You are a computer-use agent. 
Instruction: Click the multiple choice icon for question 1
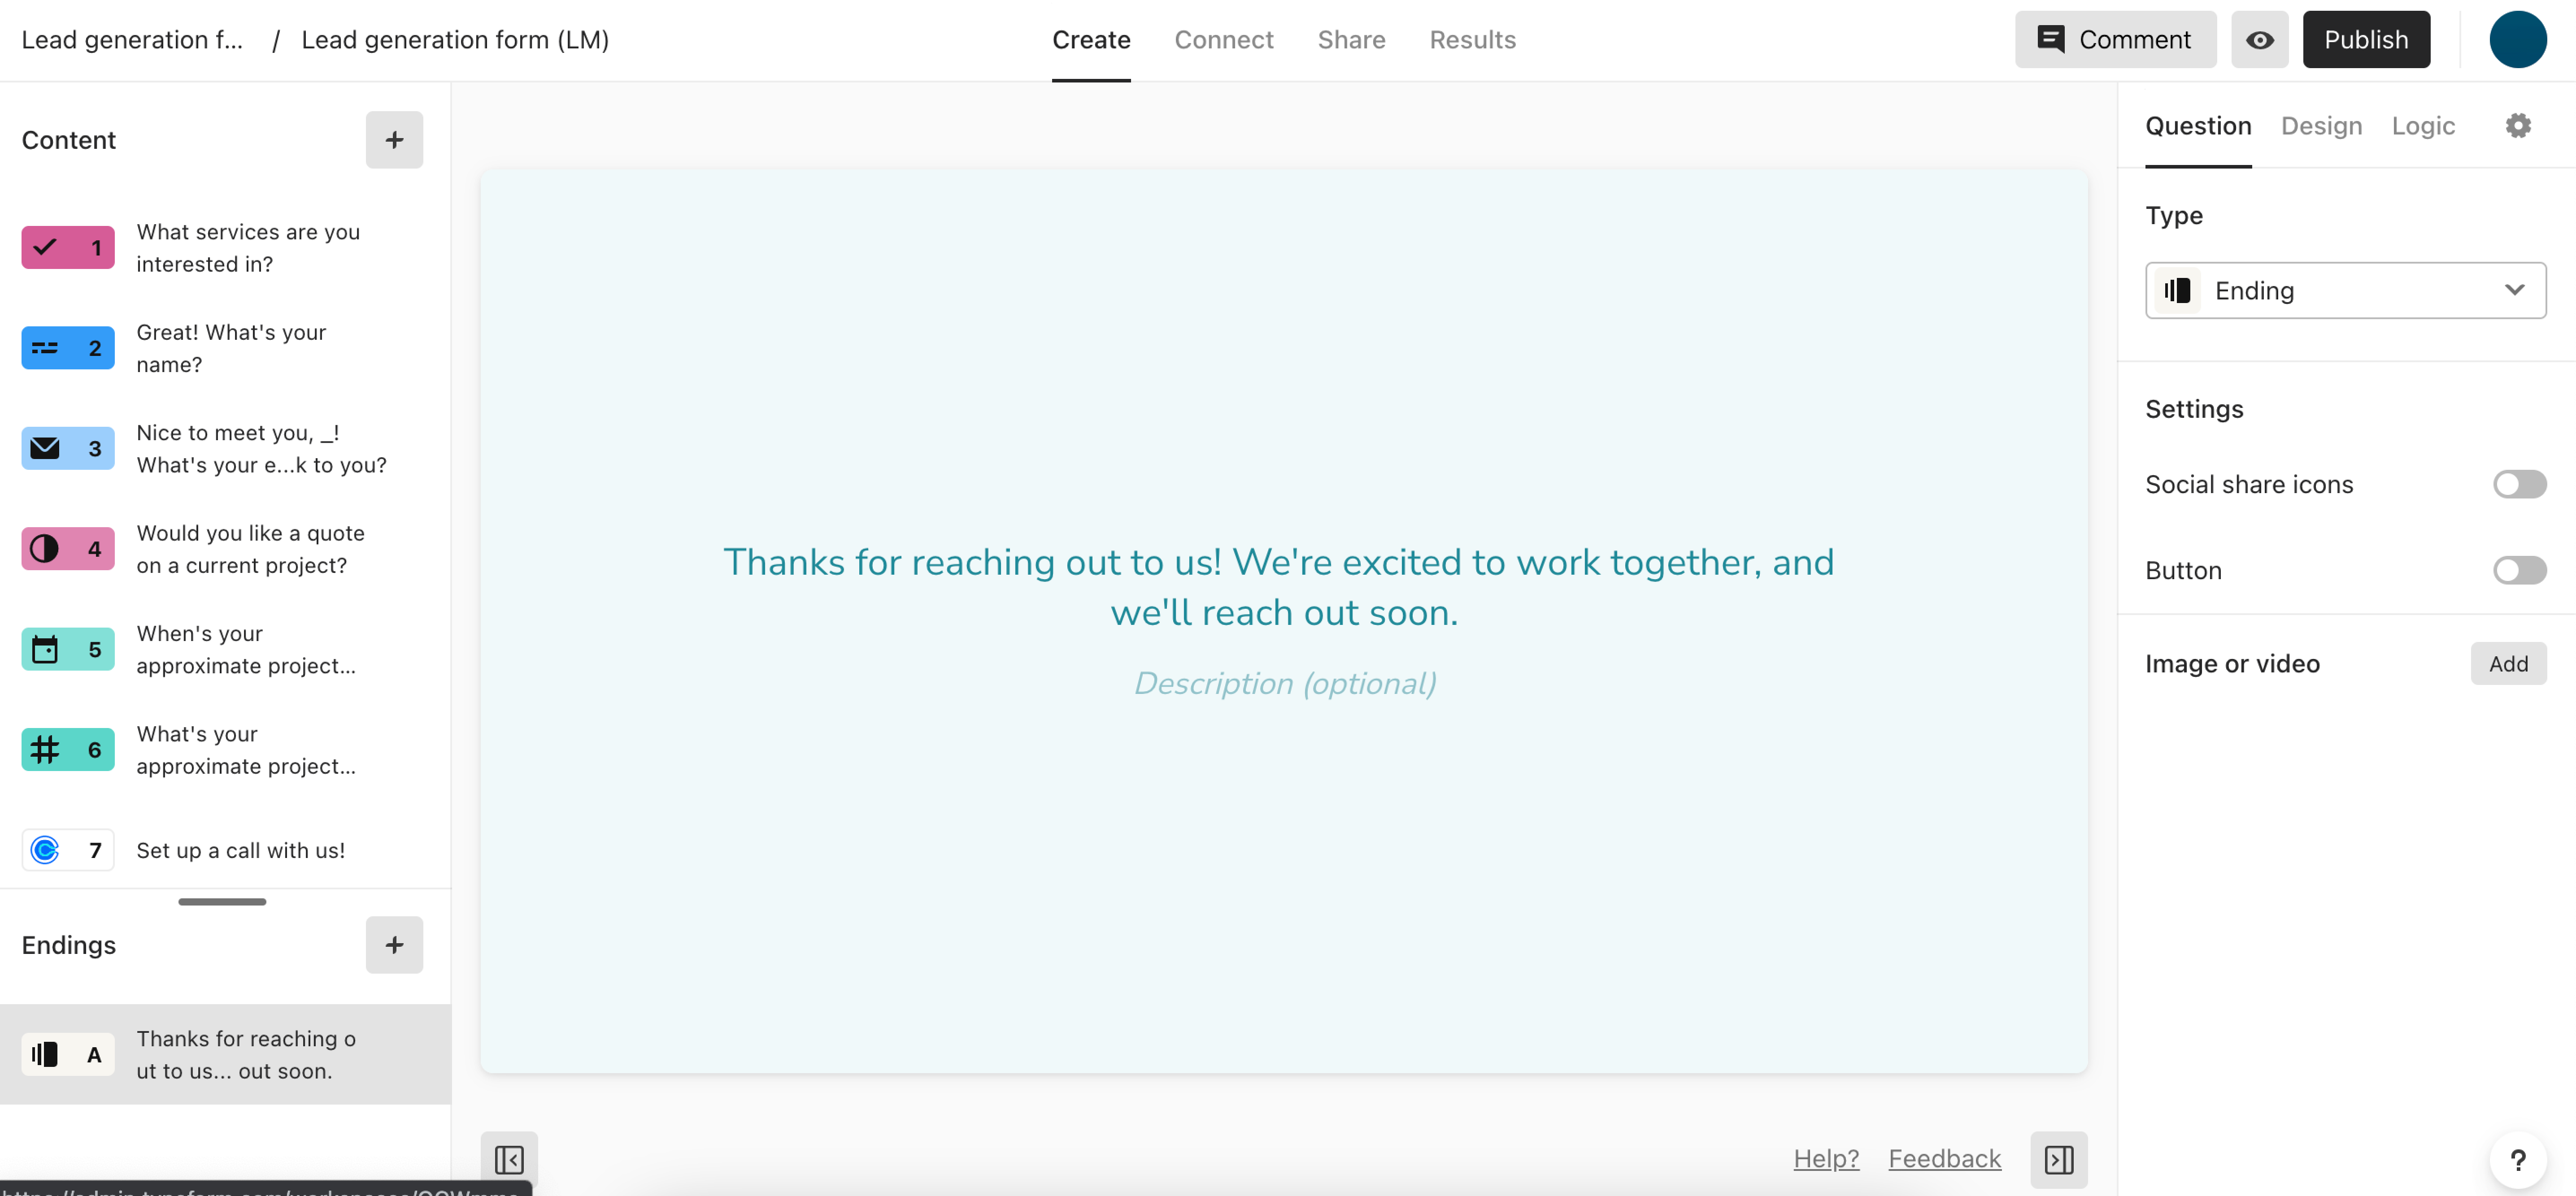pyautogui.click(x=45, y=247)
